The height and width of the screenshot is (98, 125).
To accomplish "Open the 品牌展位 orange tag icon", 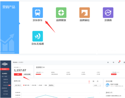I will point(85,13).
